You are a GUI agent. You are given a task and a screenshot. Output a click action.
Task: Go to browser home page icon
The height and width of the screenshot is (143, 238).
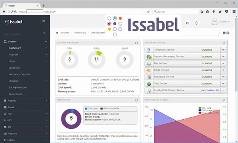(x=220, y=11)
